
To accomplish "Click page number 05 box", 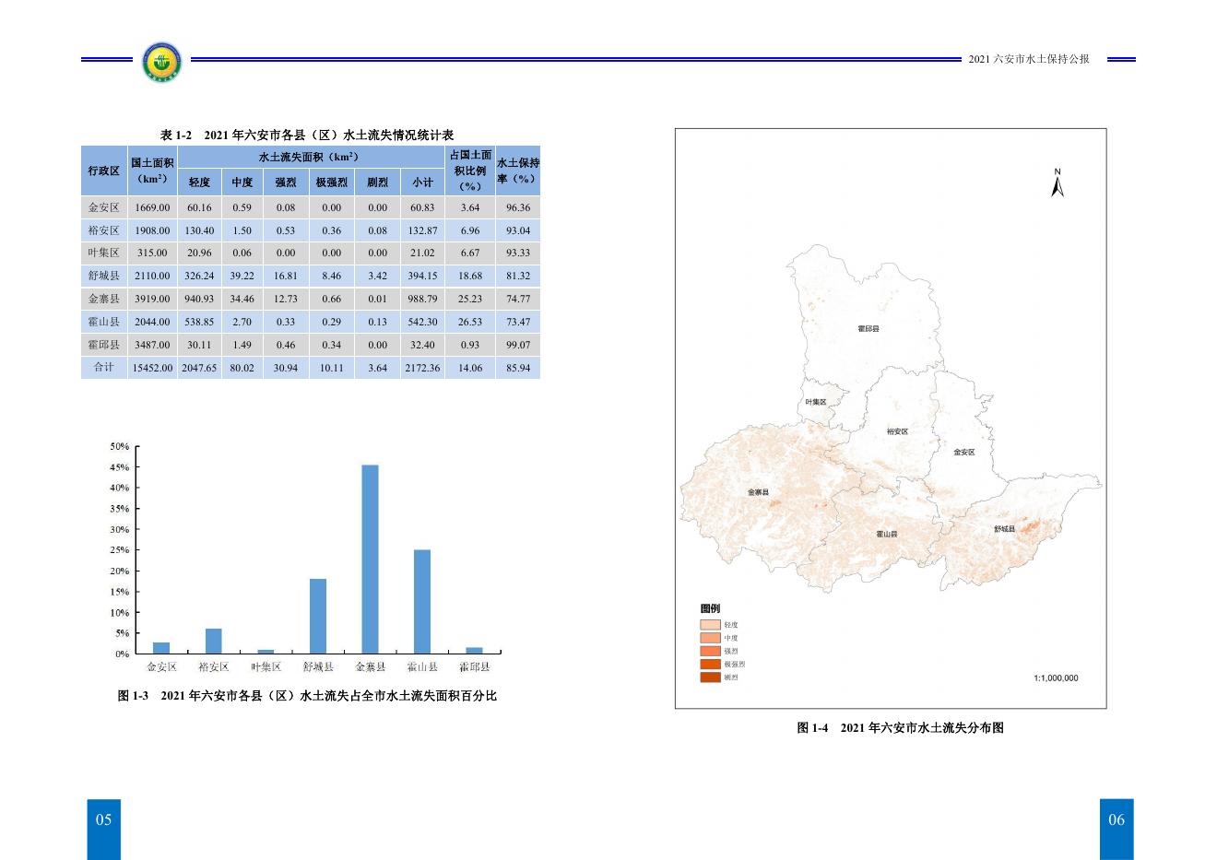I will click(103, 820).
